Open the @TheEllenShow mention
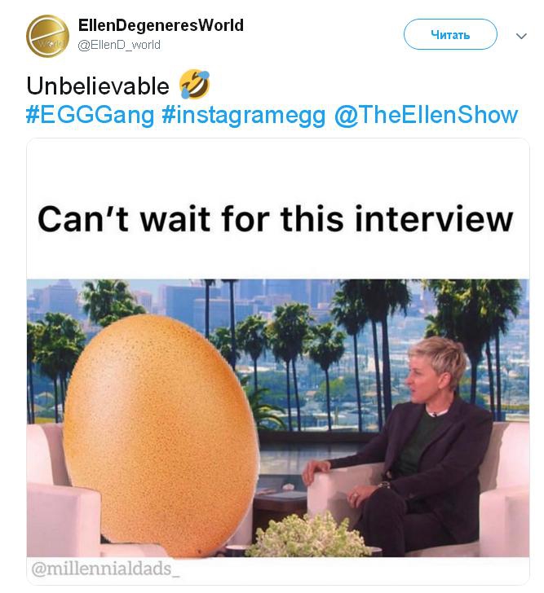 [x=426, y=115]
